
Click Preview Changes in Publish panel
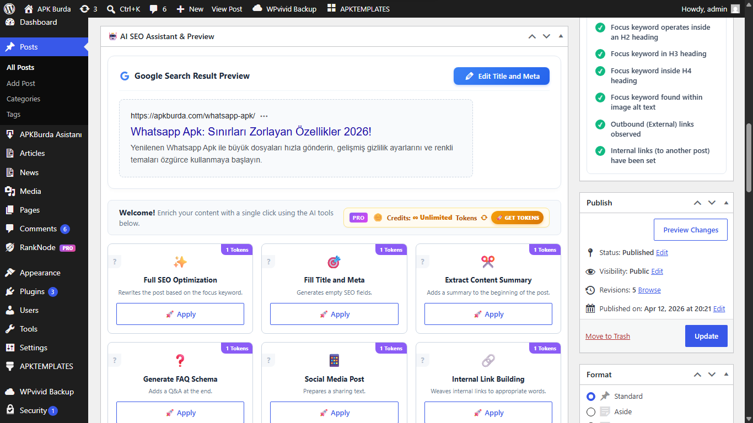coord(691,230)
